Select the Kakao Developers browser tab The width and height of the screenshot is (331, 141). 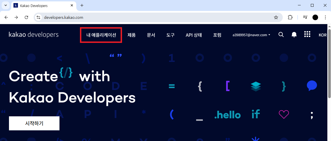pos(43,6)
